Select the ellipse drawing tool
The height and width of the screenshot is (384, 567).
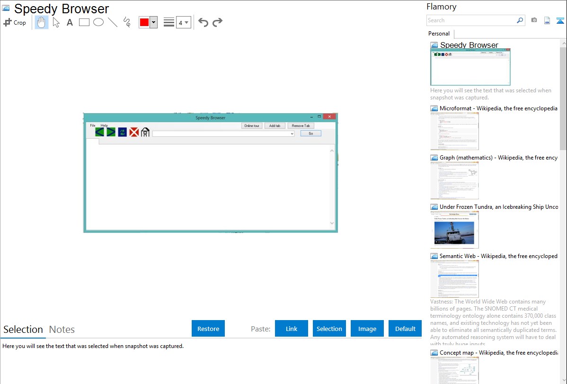click(98, 22)
